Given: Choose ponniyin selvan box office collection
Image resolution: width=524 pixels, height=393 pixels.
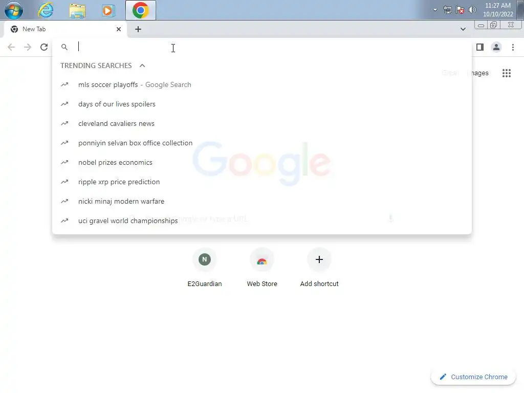Looking at the screenshot, I should pyautogui.click(x=261, y=143).
